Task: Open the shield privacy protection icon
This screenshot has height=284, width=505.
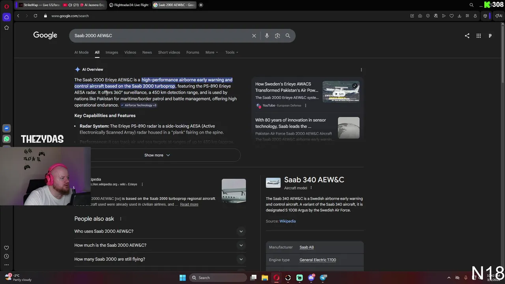Action: (x=428, y=16)
